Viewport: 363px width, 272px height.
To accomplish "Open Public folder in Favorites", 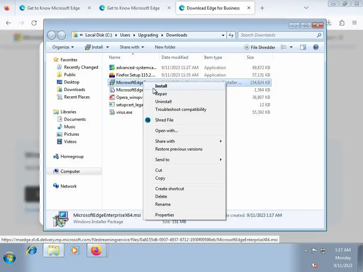I will click(70, 75).
